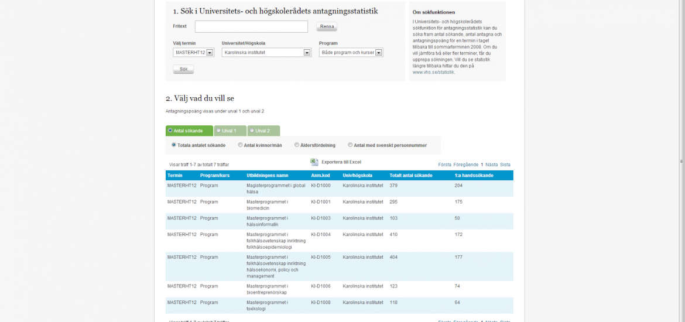Click the Univ/högskola column header

[x=357, y=176]
